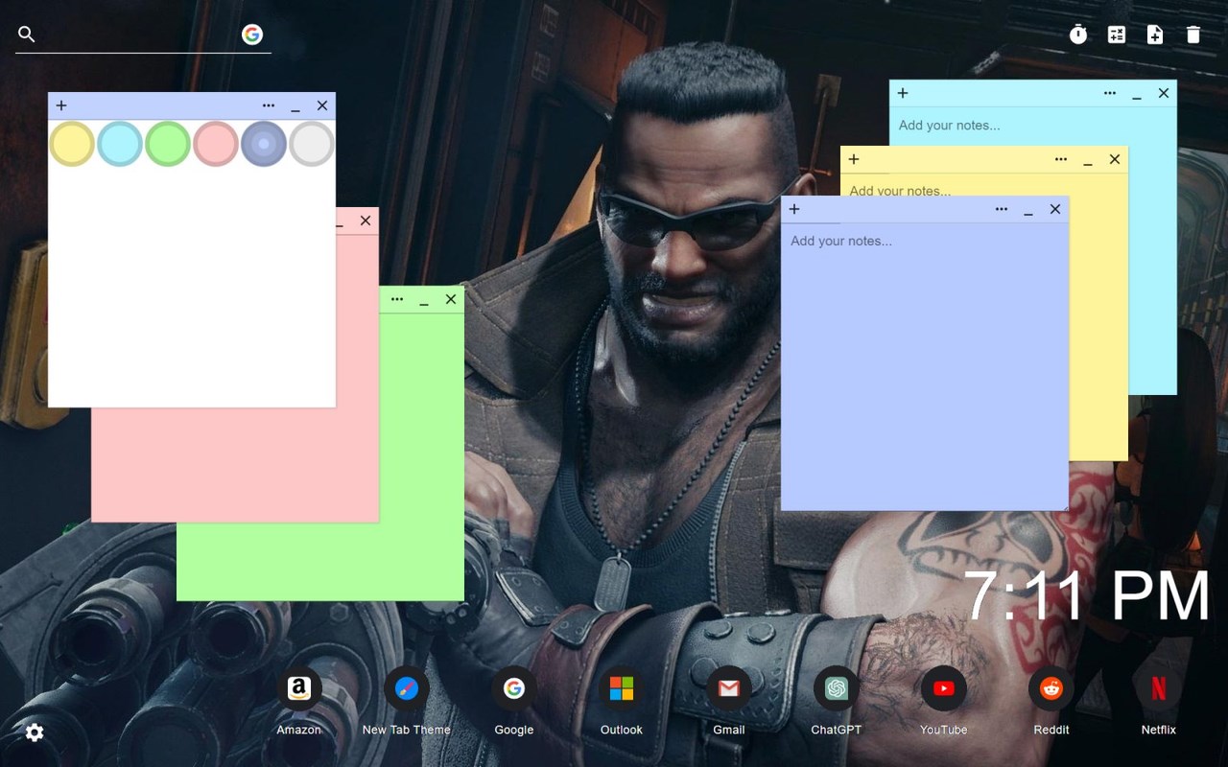Close the cyan note
Screen dimensions: 1228x767
coord(1164,93)
